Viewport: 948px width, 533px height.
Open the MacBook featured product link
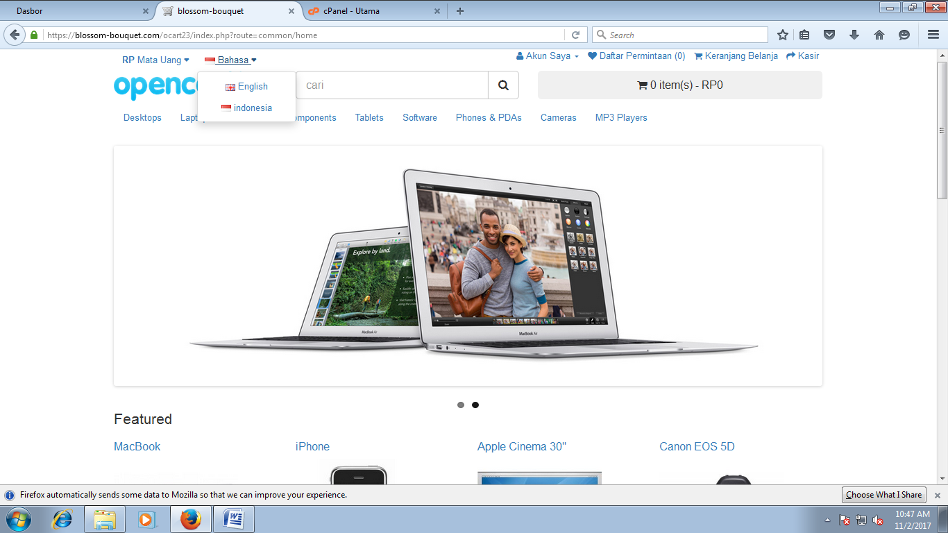pos(137,447)
